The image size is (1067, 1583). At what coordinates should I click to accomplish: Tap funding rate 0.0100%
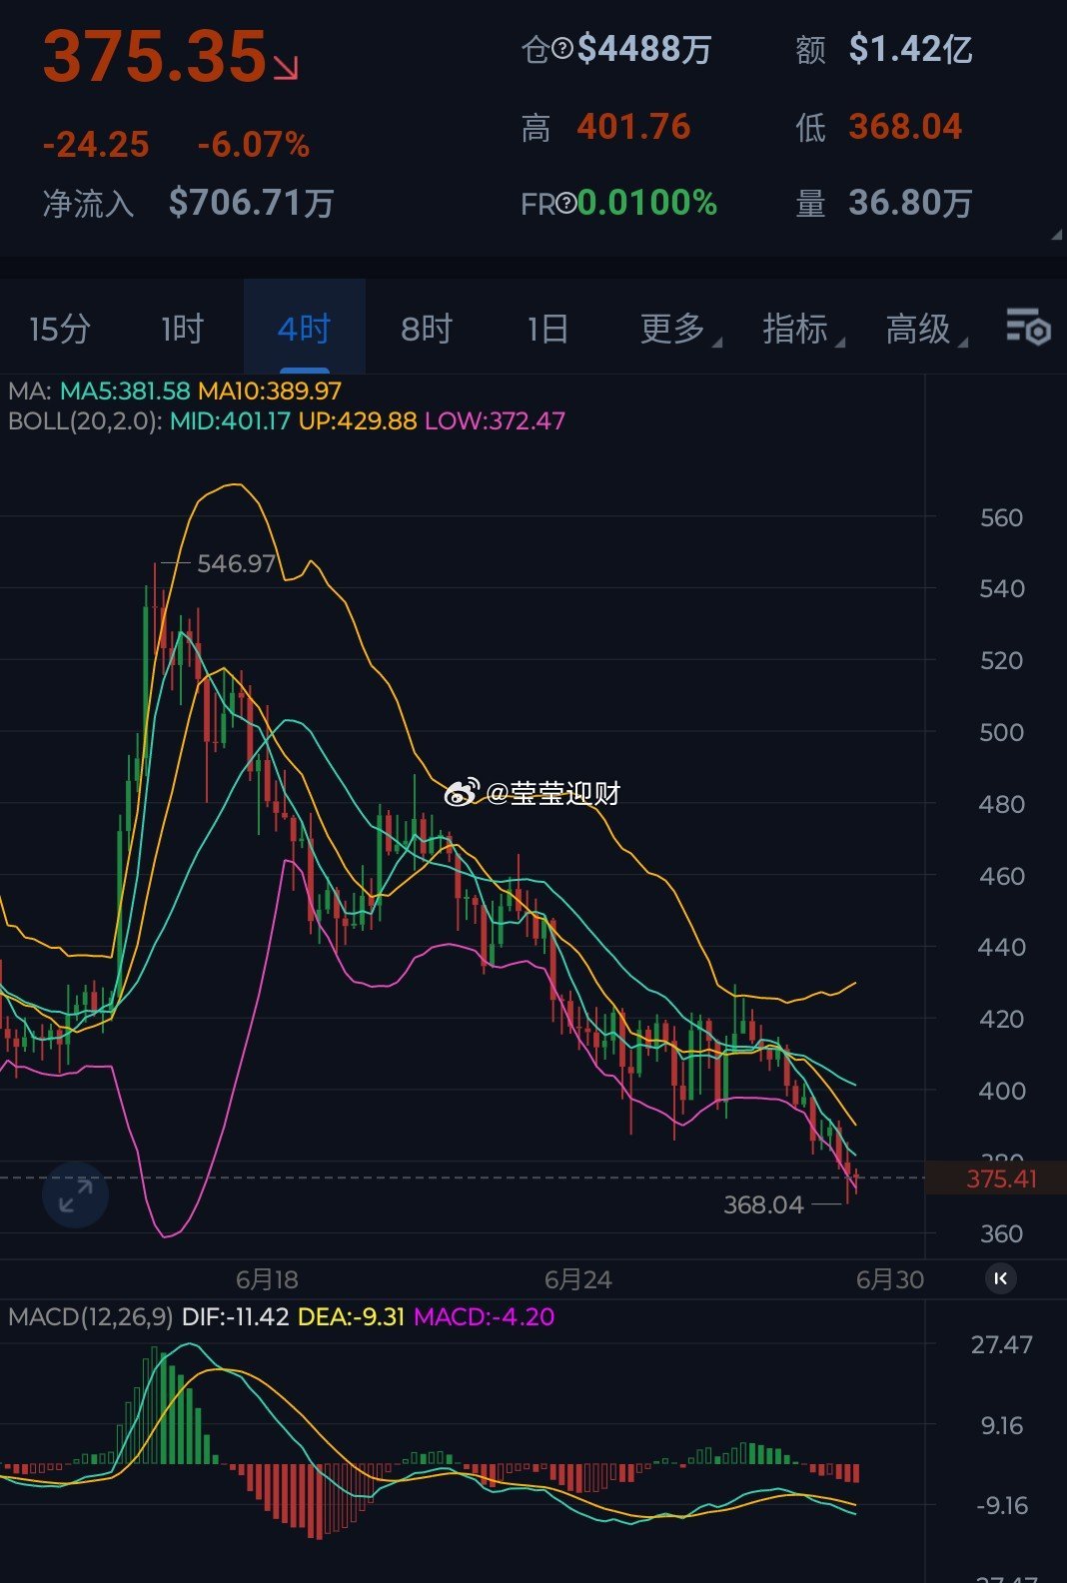click(647, 204)
